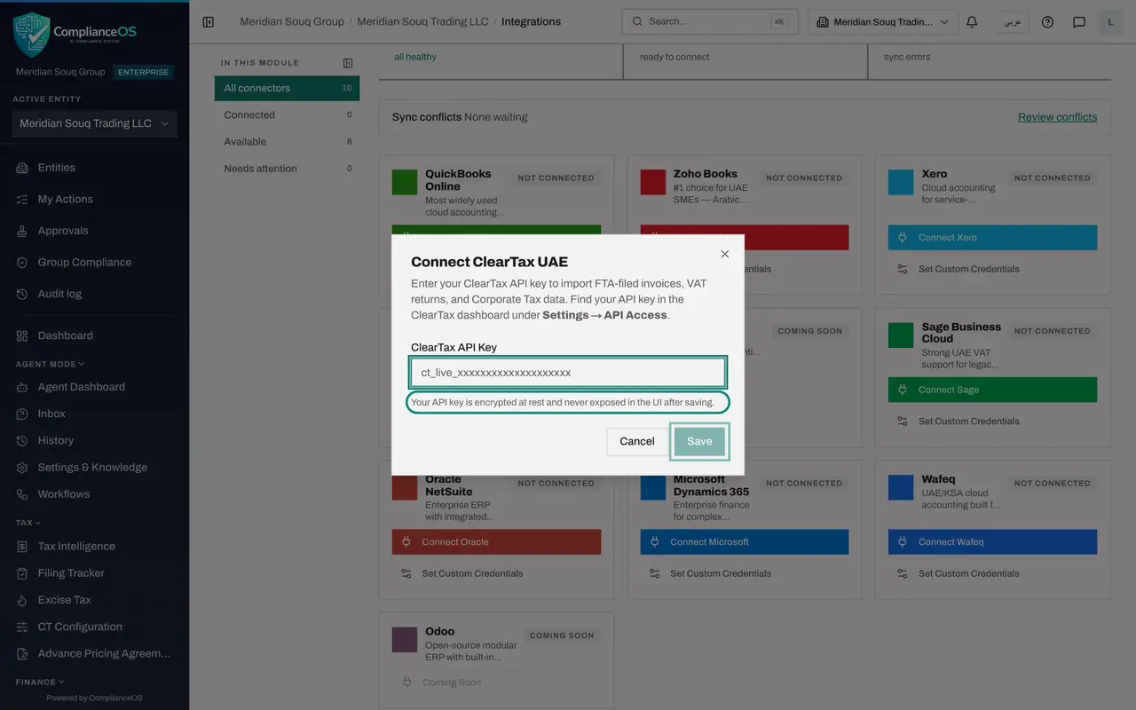Screen dimensions: 1136x710
Task: Open Approvals in the sidebar
Action: pyautogui.click(x=94, y=231)
